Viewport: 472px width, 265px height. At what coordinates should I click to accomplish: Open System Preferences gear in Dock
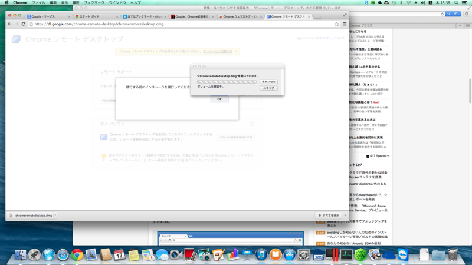(303, 255)
